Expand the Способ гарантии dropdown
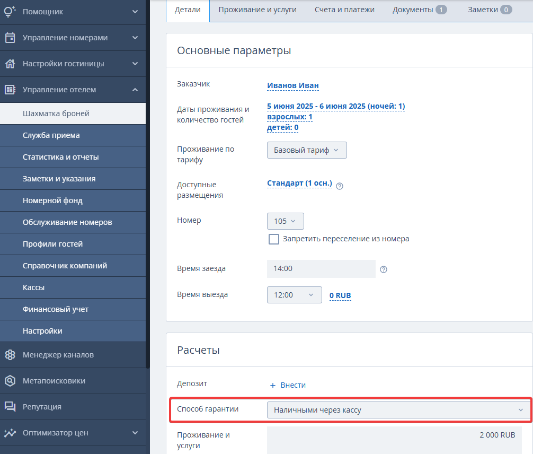This screenshot has height=454, width=533. [x=398, y=410]
